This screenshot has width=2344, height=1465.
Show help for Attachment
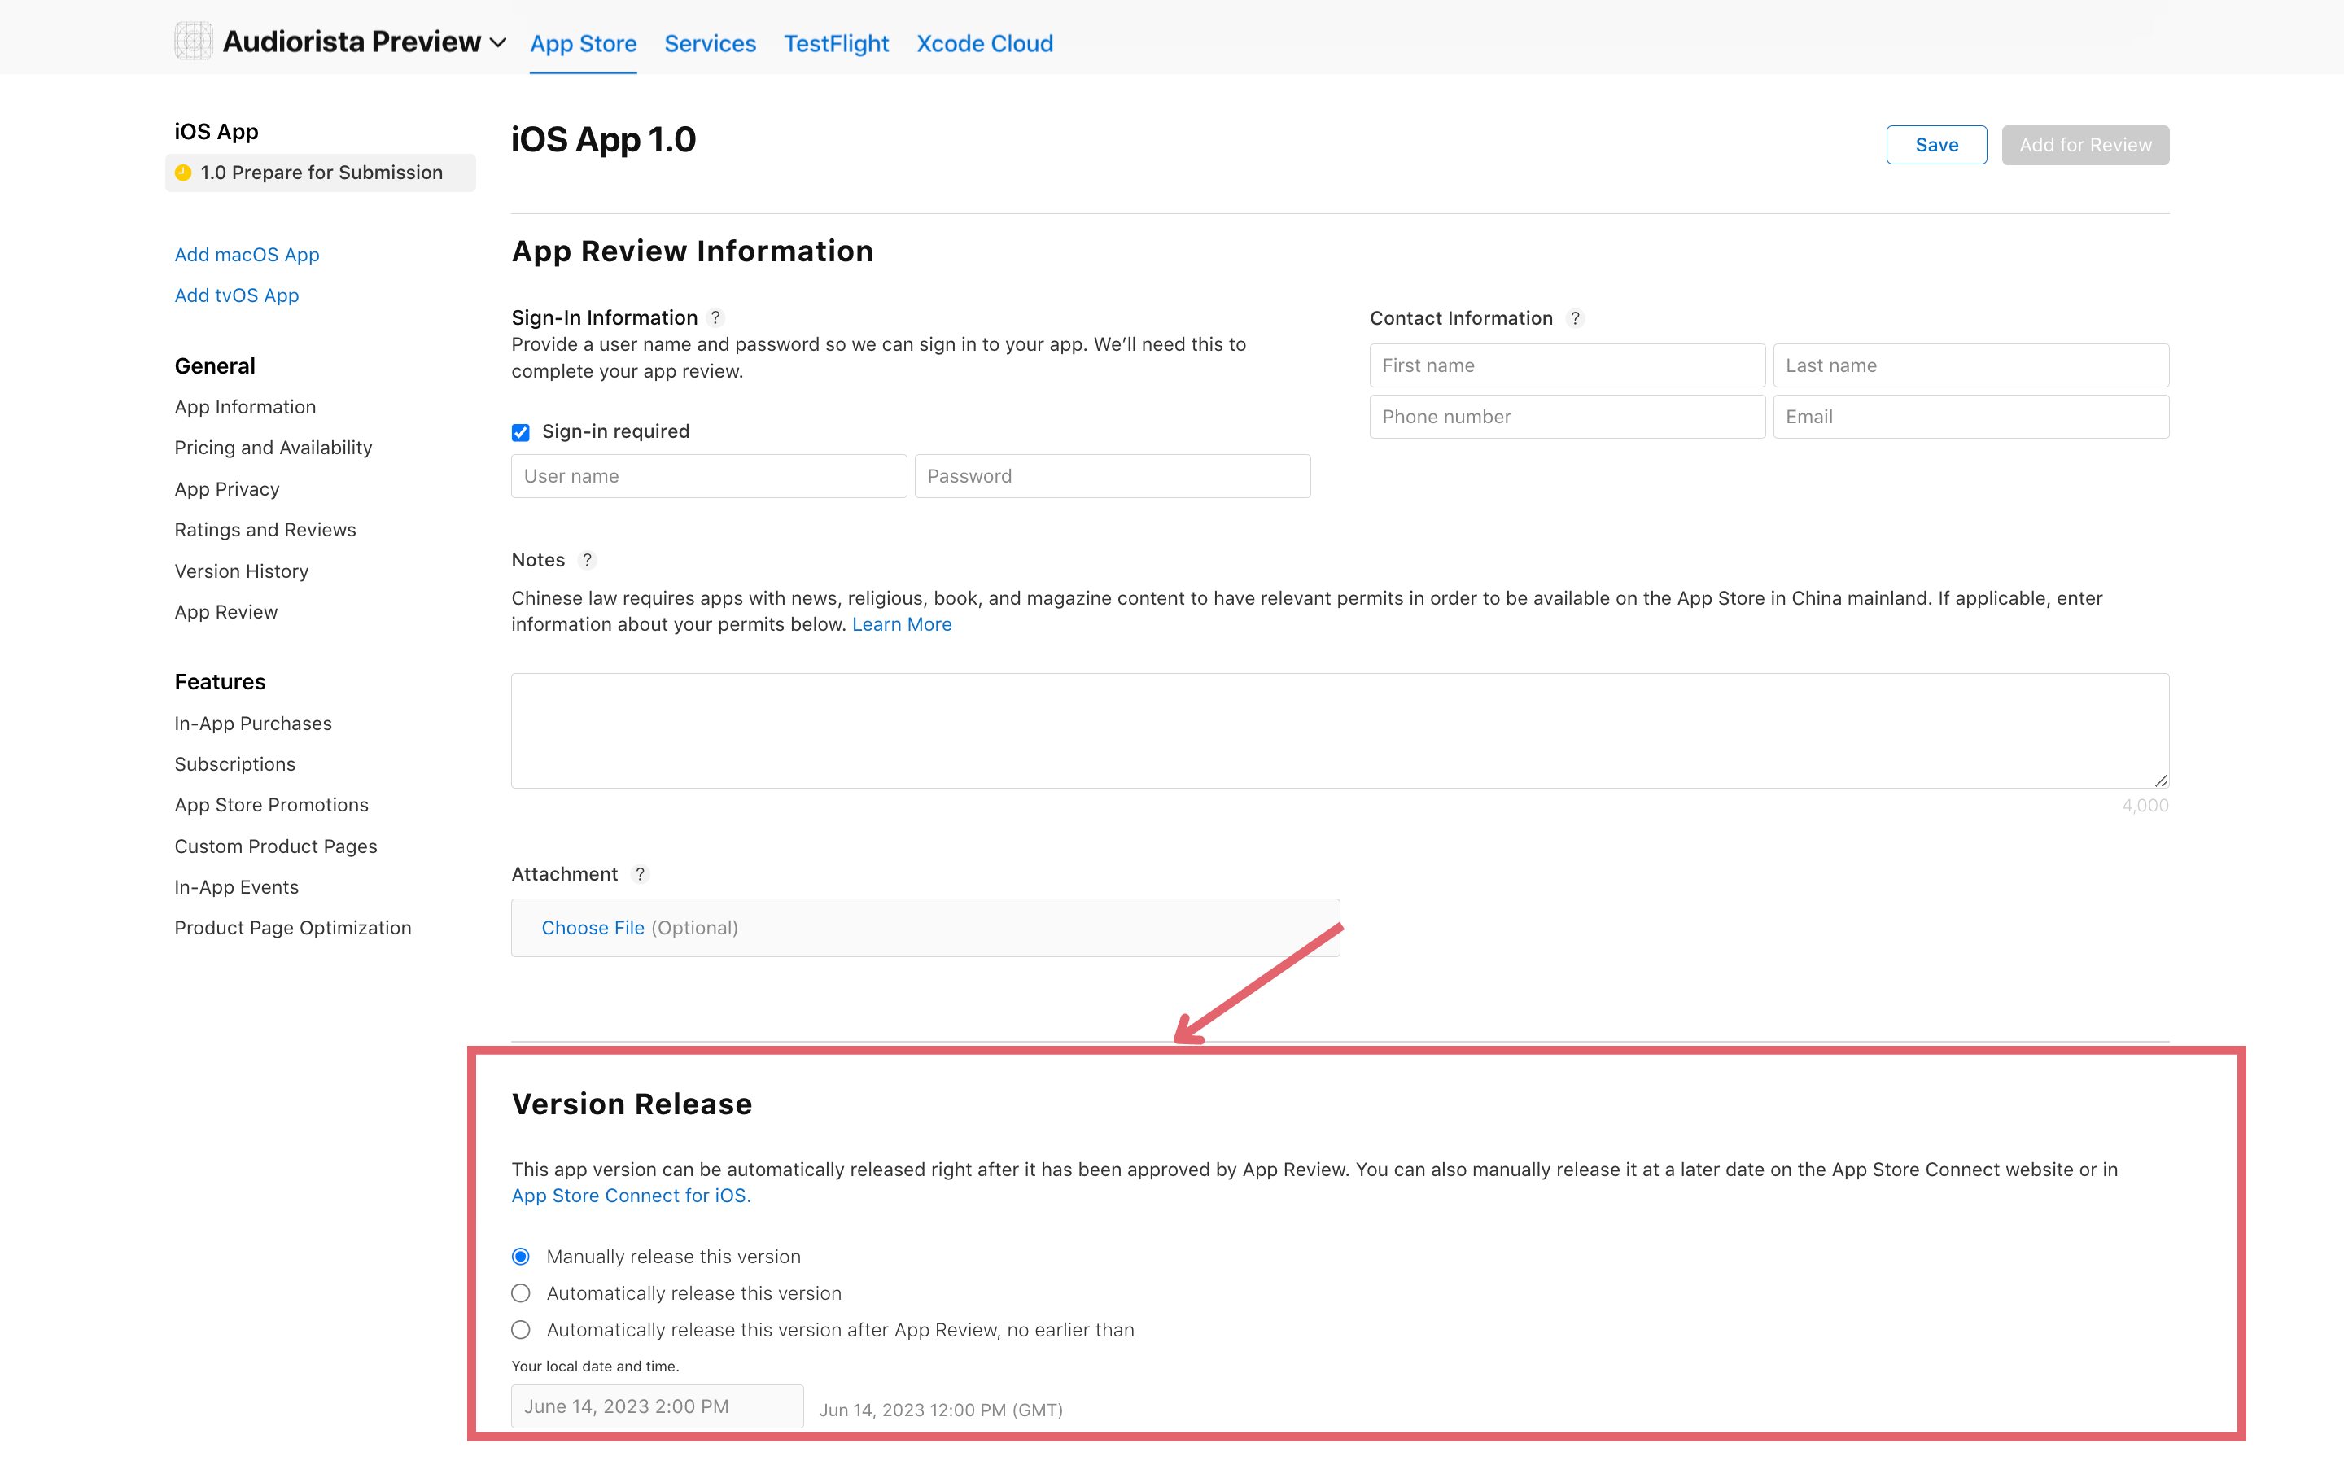pyautogui.click(x=641, y=874)
